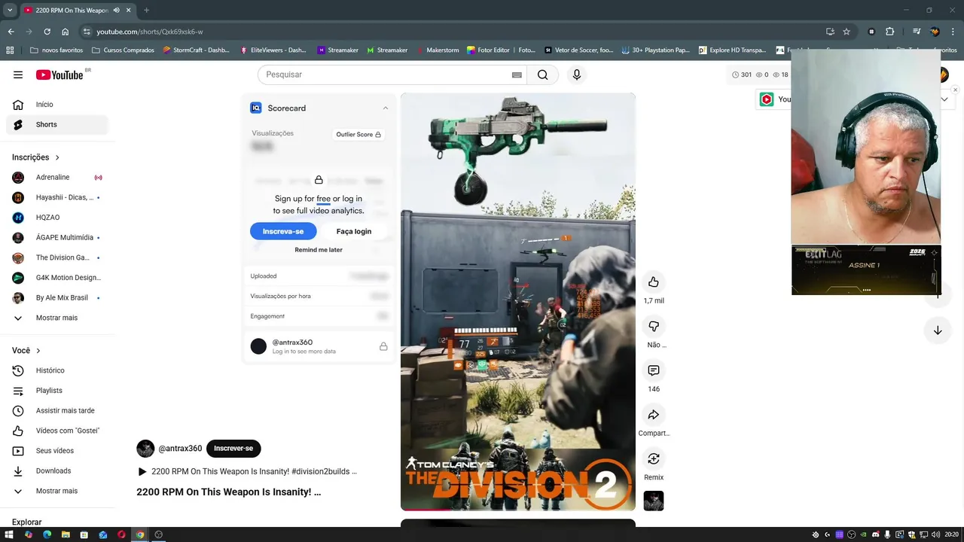Click the 2200 RPM video title link
This screenshot has height=542, width=964.
pyautogui.click(x=228, y=492)
